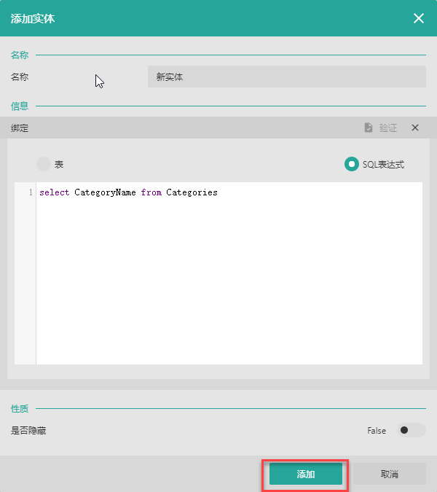
Task: Click the False label beside the switch
Action: pyautogui.click(x=377, y=431)
